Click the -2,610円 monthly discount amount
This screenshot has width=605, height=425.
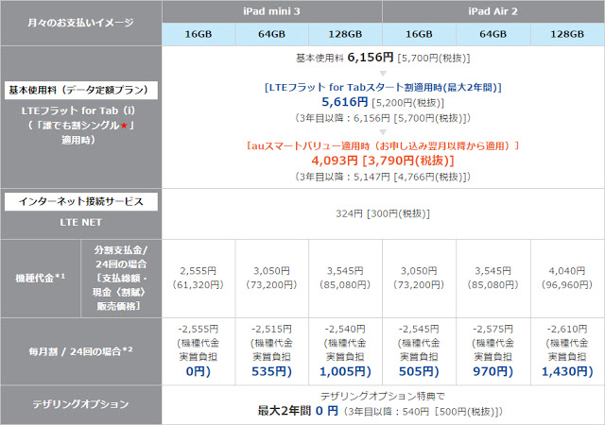[567, 329]
